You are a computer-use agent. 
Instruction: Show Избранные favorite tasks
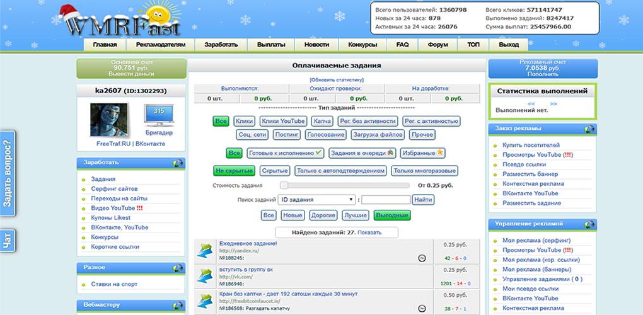(423, 153)
